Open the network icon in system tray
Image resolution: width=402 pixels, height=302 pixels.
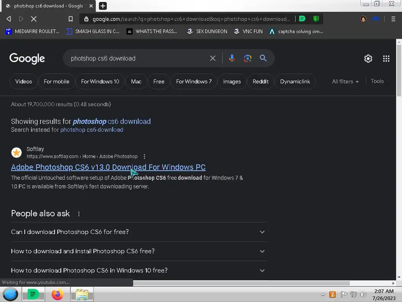[x=354, y=294]
